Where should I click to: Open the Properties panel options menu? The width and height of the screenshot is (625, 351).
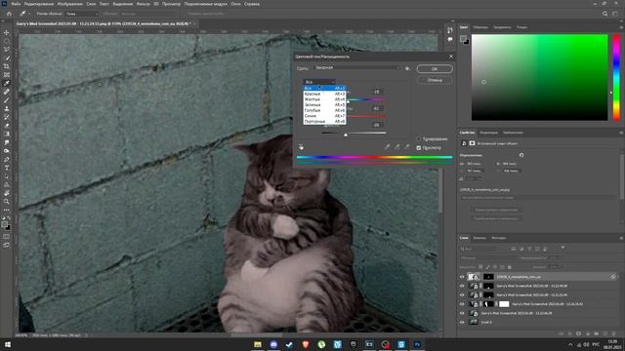coord(621,133)
